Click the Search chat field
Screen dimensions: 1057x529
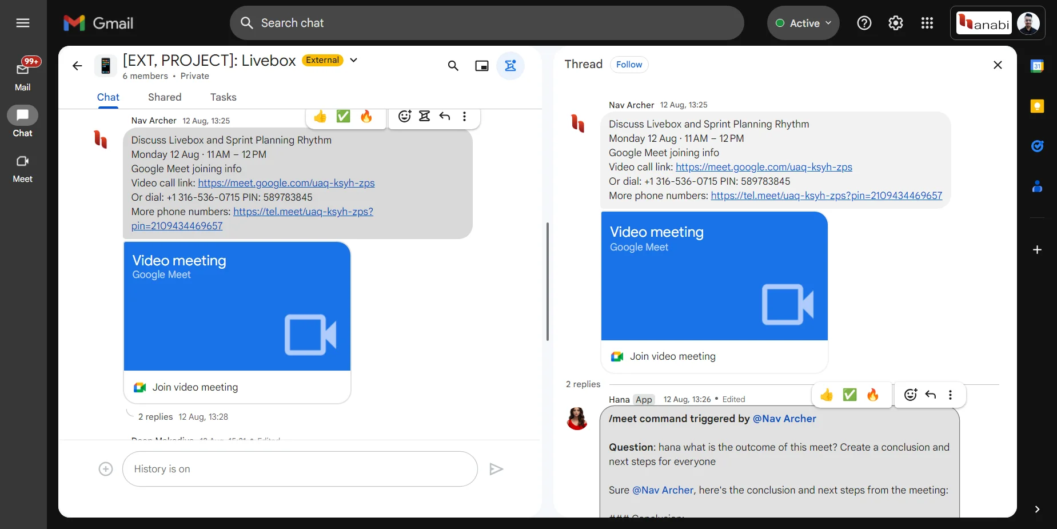click(487, 23)
